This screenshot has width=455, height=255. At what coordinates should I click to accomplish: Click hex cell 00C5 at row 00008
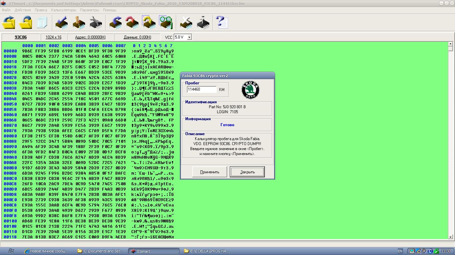click(x=27, y=56)
